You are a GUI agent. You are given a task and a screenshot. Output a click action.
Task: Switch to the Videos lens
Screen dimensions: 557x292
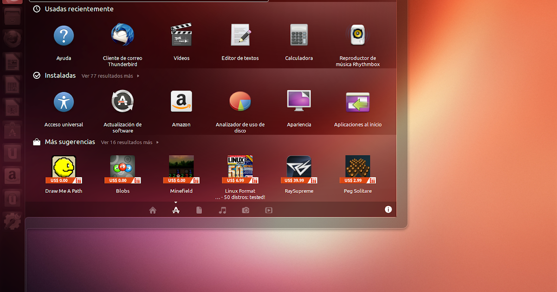coord(269,210)
